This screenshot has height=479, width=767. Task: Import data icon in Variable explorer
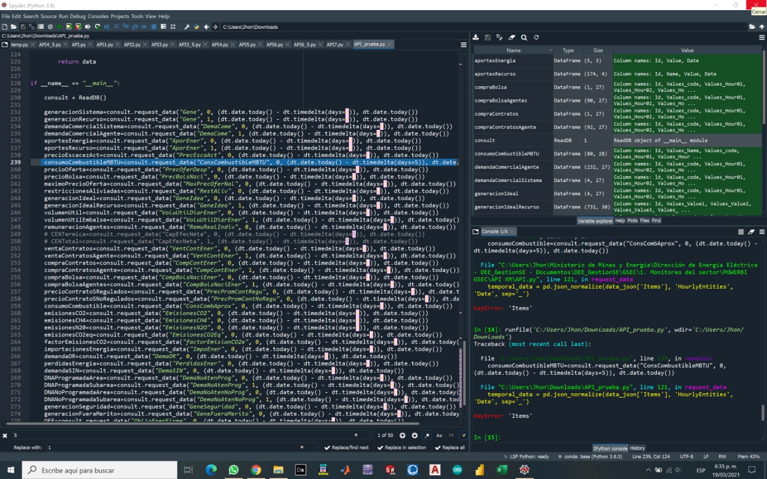point(476,37)
